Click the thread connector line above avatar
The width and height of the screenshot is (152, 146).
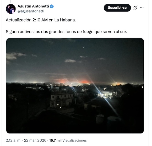11,1
